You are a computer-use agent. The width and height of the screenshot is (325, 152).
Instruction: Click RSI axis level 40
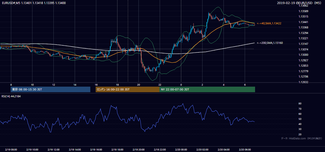300,124
